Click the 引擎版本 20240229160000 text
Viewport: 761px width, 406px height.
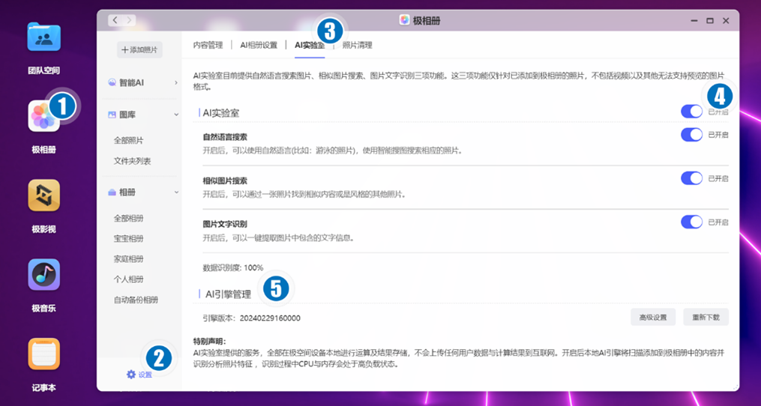(251, 318)
